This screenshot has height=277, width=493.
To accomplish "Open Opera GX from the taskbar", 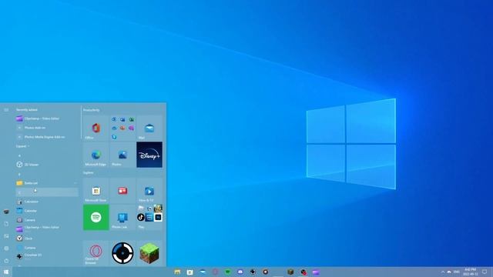I will 216,272.
